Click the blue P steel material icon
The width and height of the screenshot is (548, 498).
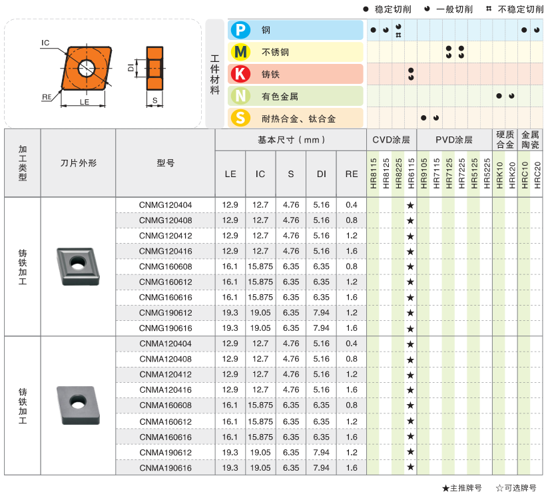(240, 30)
